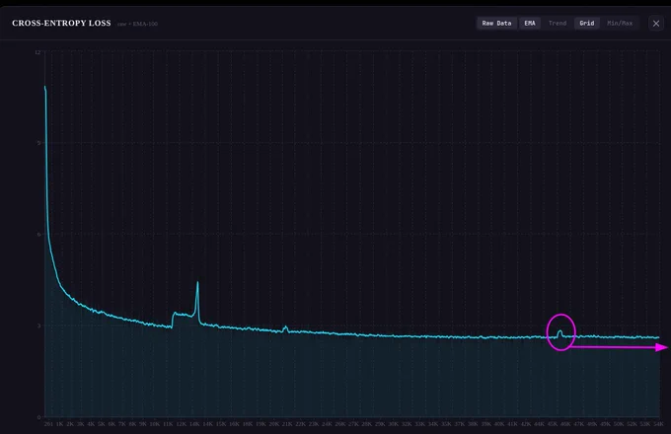This screenshot has height=434, width=671.
Task: Toggle the Grid lines option
Action: pyautogui.click(x=587, y=23)
